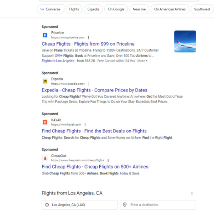Viewport: 214px width, 214px height.
Task: Click the Enter a destination field
Action: point(158,205)
